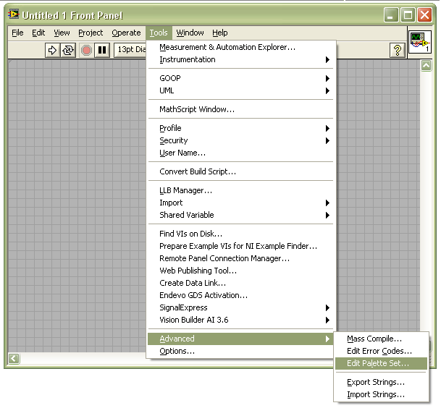Launch Measurement & Automation Explorer
The width and height of the screenshot is (441, 408).
pos(240,47)
